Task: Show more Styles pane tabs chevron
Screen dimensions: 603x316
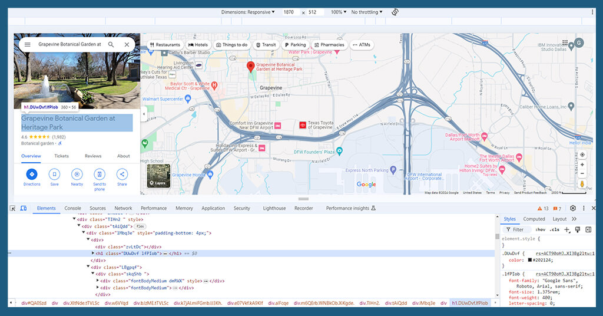Action: pos(574,219)
